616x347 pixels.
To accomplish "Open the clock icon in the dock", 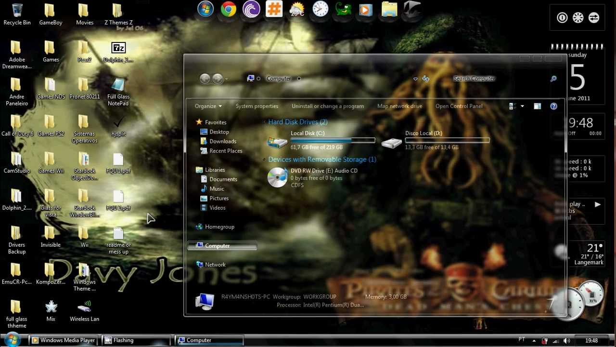I will click(320, 9).
